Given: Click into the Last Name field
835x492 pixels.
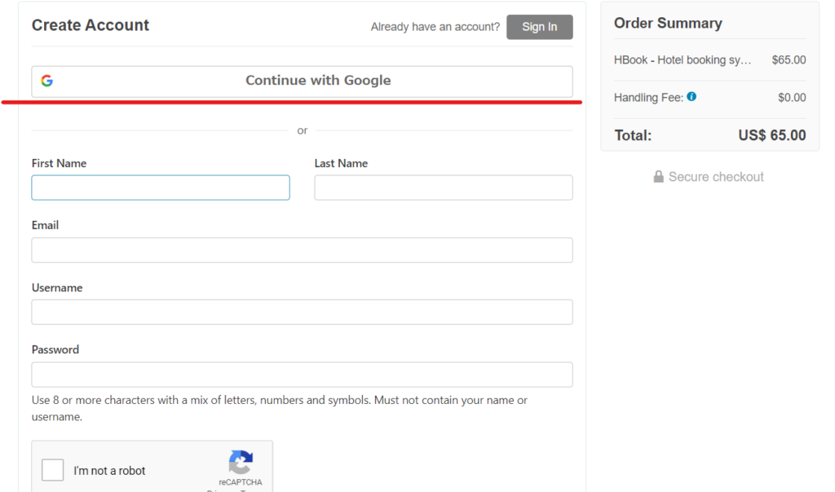Looking at the screenshot, I should click(443, 187).
